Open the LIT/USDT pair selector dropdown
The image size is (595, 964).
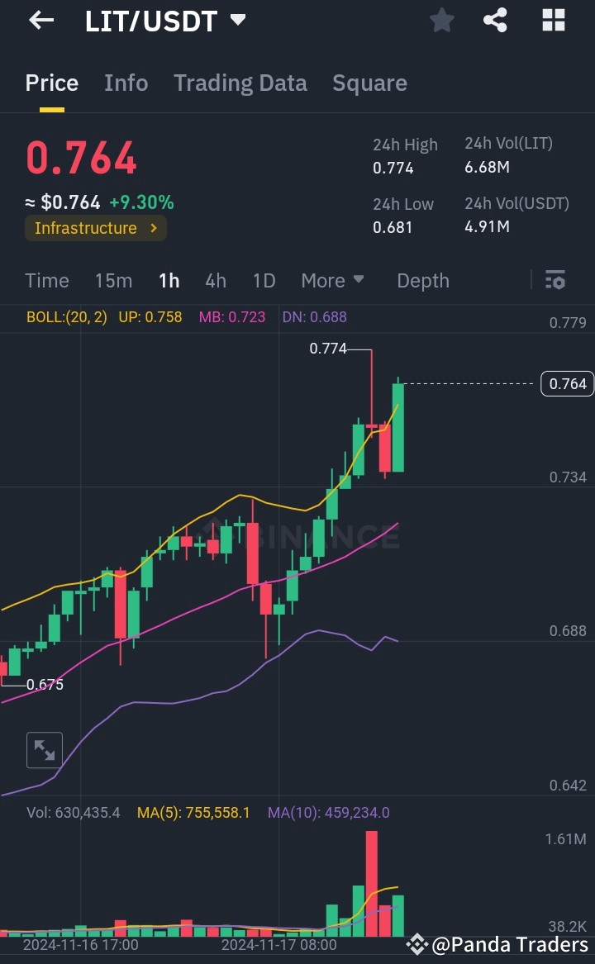click(x=165, y=21)
